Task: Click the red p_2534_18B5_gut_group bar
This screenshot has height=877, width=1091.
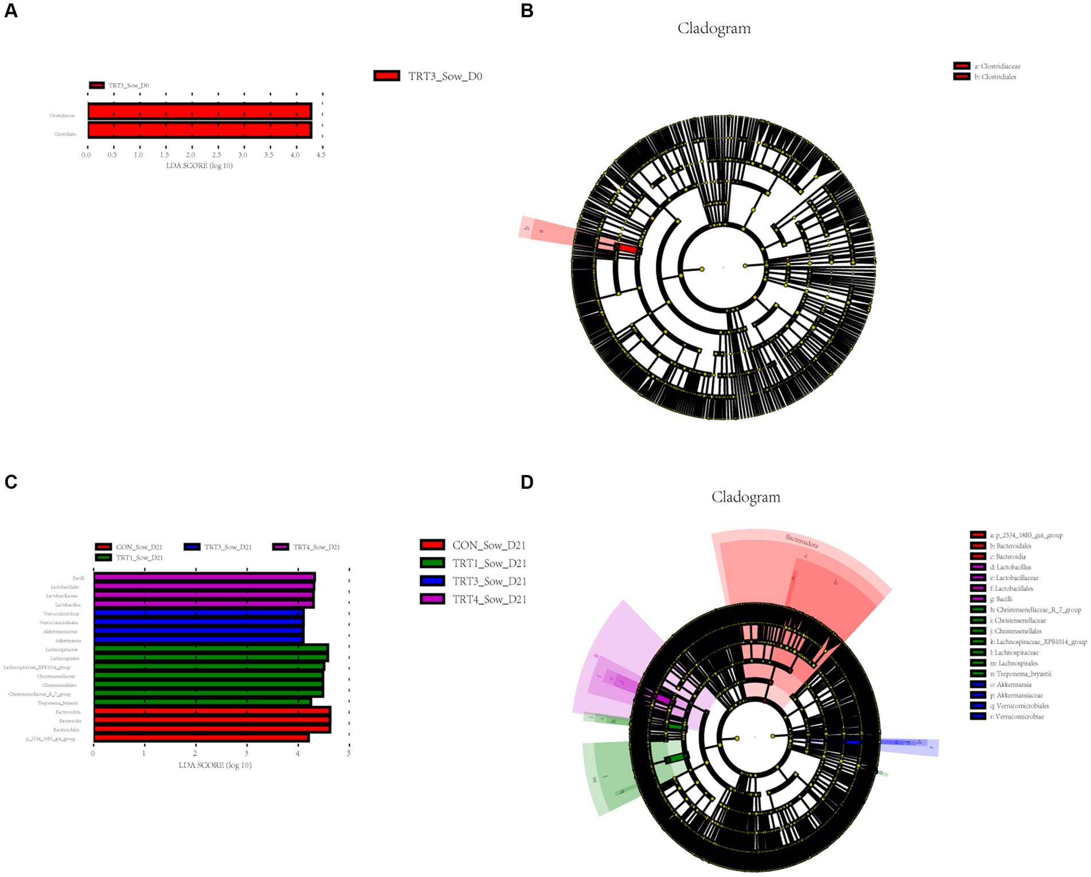Action: point(201,738)
